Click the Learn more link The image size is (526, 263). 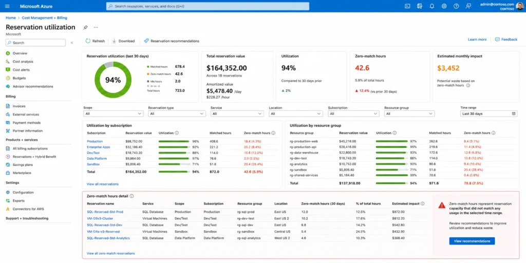click(477, 40)
